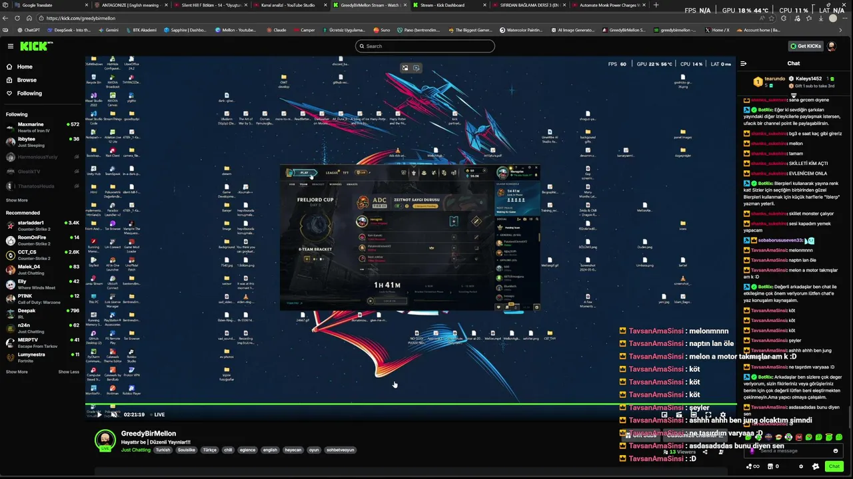Expand Recommended list with Show More
The image size is (853, 479).
pyautogui.click(x=17, y=372)
